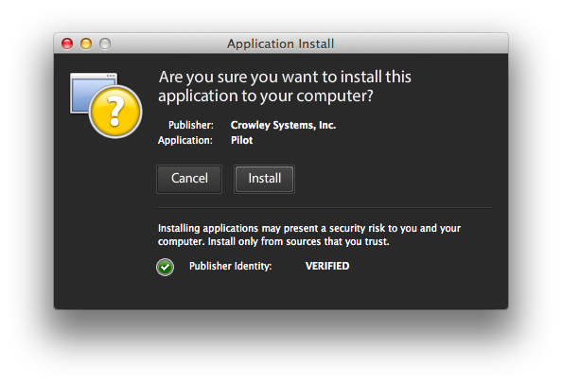Minimize the dialog with the yellow button
Screen dimensions: 562x384
(86, 44)
